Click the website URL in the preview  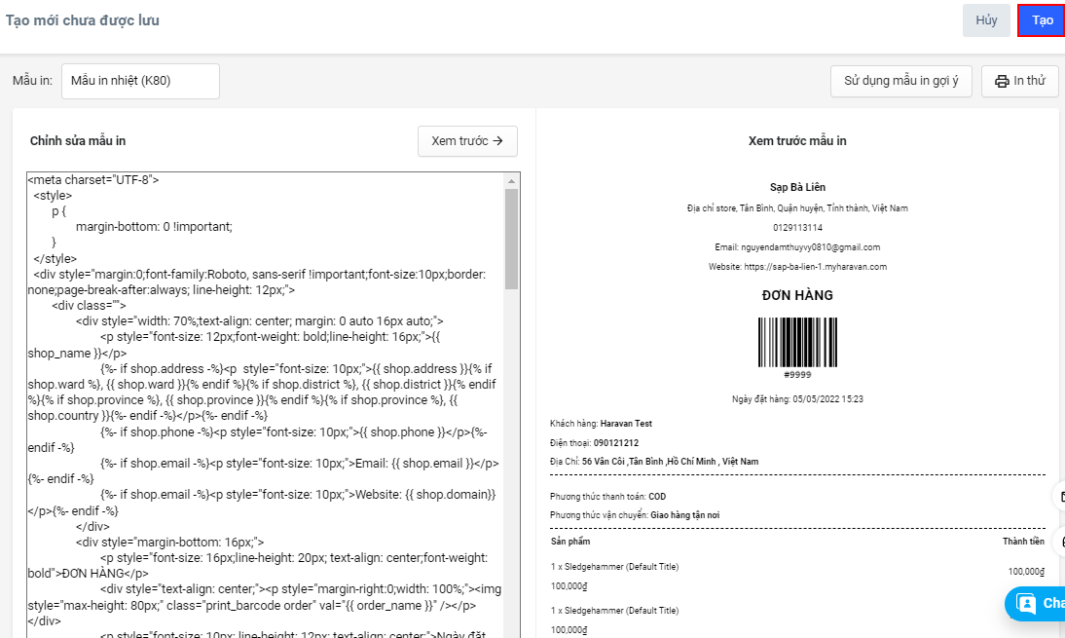pos(826,267)
